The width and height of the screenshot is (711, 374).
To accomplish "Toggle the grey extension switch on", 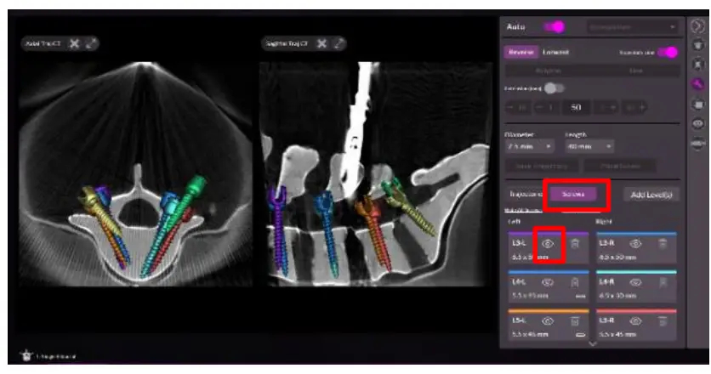I will tap(554, 88).
